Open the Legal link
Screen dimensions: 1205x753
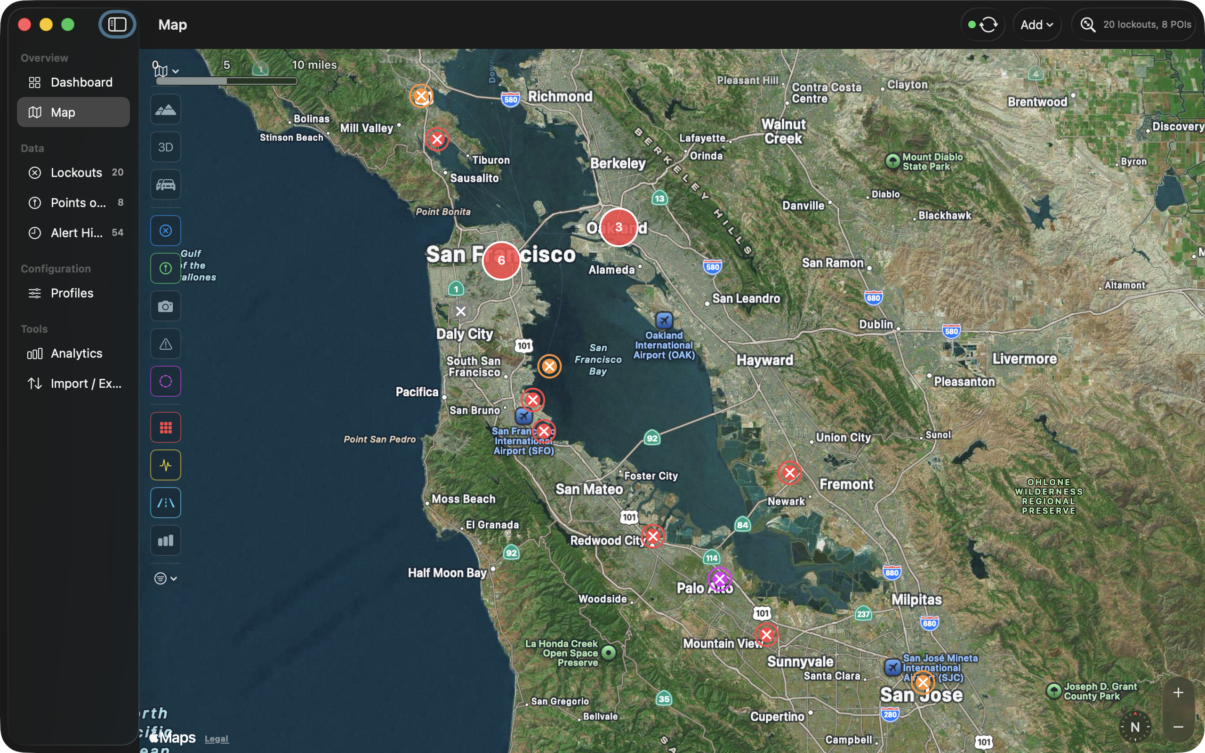coord(217,738)
